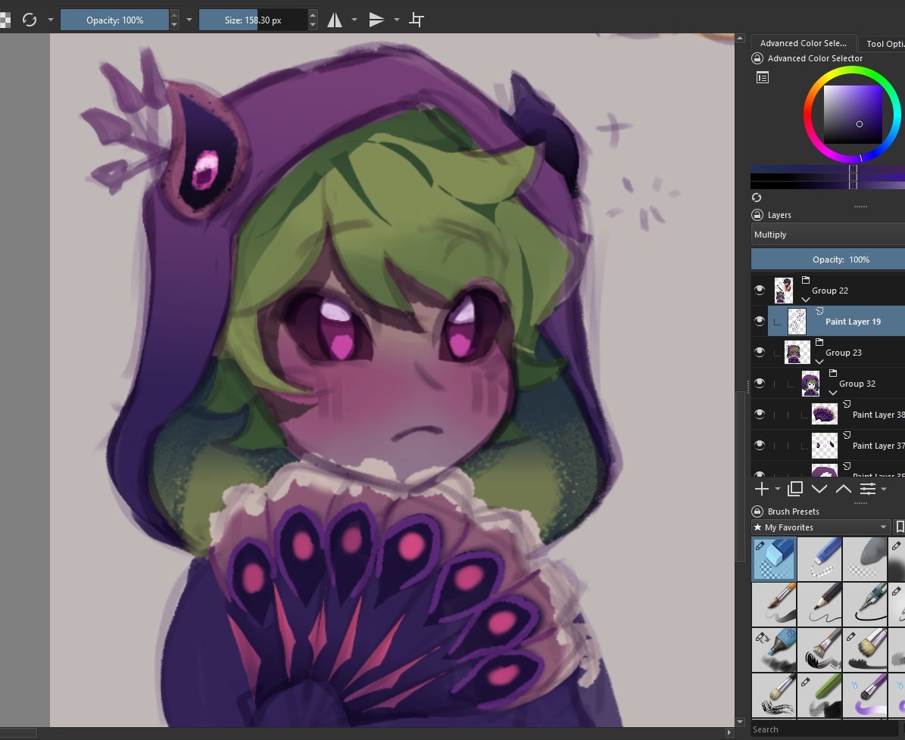Screen dimensions: 905x740
Task: Open the My Favorites brush tag dropdown
Action: click(821, 527)
